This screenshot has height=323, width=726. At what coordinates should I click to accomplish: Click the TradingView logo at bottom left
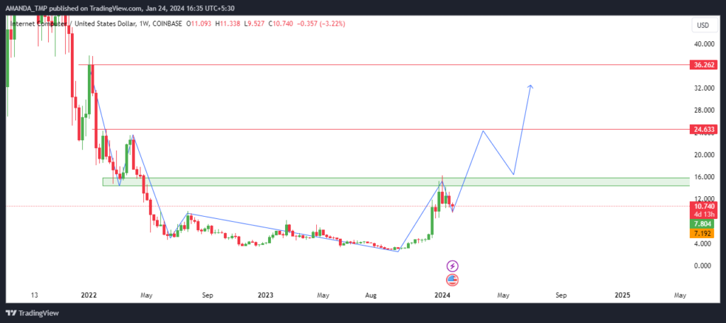click(x=33, y=313)
